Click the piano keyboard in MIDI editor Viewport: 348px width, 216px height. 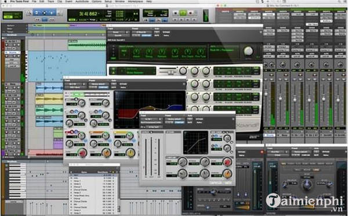tap(17, 181)
